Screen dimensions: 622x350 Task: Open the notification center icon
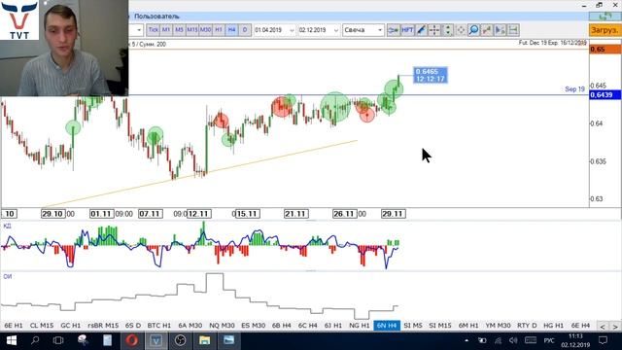(603, 340)
